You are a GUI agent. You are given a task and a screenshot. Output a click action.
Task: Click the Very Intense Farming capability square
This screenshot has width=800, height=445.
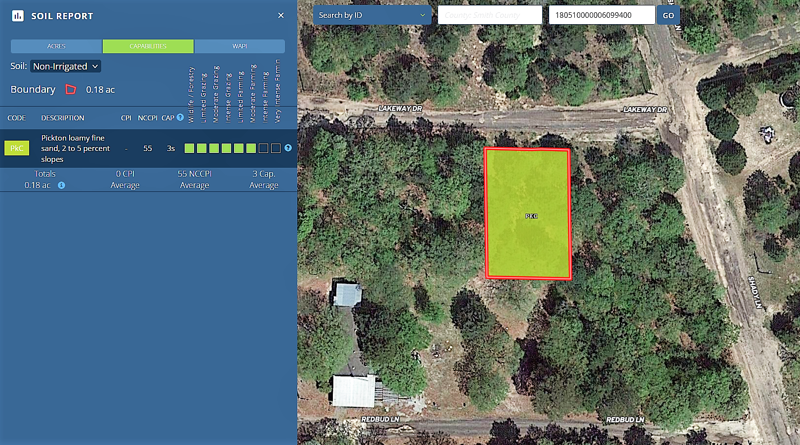pos(276,148)
